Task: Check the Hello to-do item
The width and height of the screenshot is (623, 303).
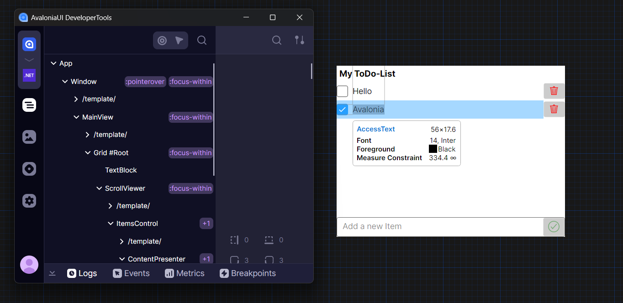Action: coord(342,91)
